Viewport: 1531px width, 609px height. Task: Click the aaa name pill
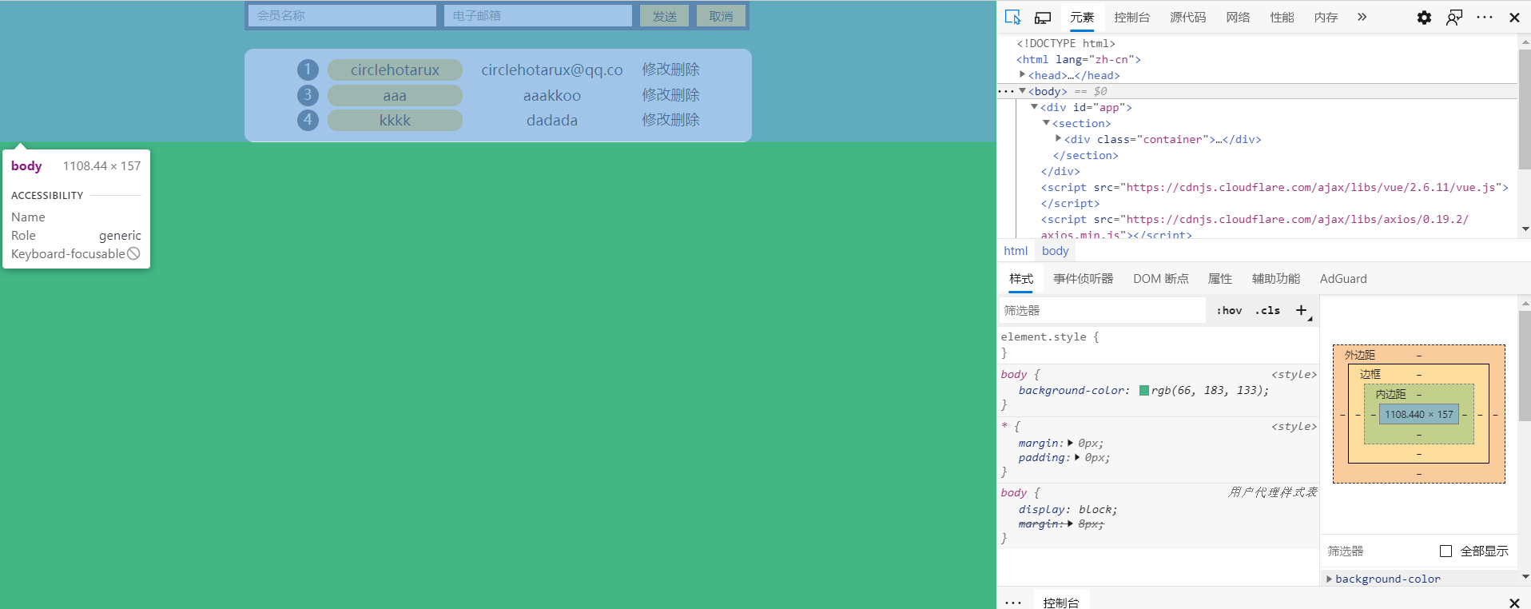click(x=395, y=95)
